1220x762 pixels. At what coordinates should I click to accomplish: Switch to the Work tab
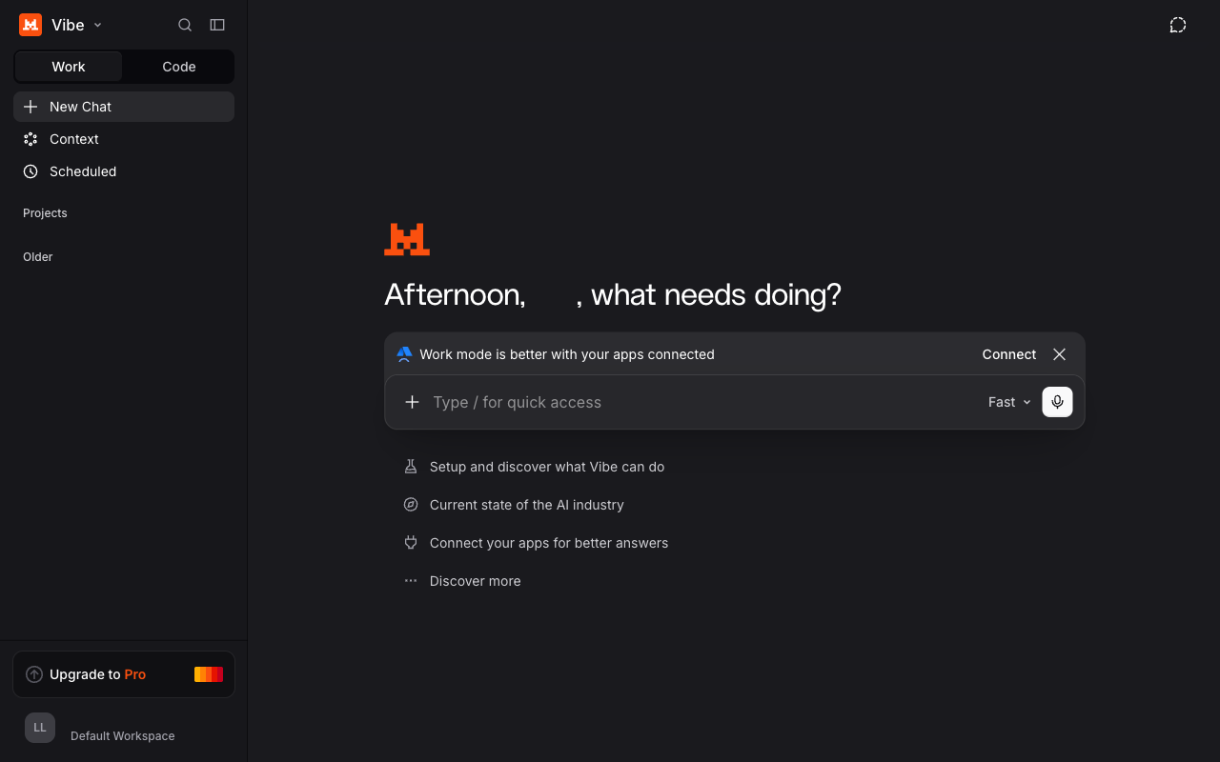coord(69,67)
